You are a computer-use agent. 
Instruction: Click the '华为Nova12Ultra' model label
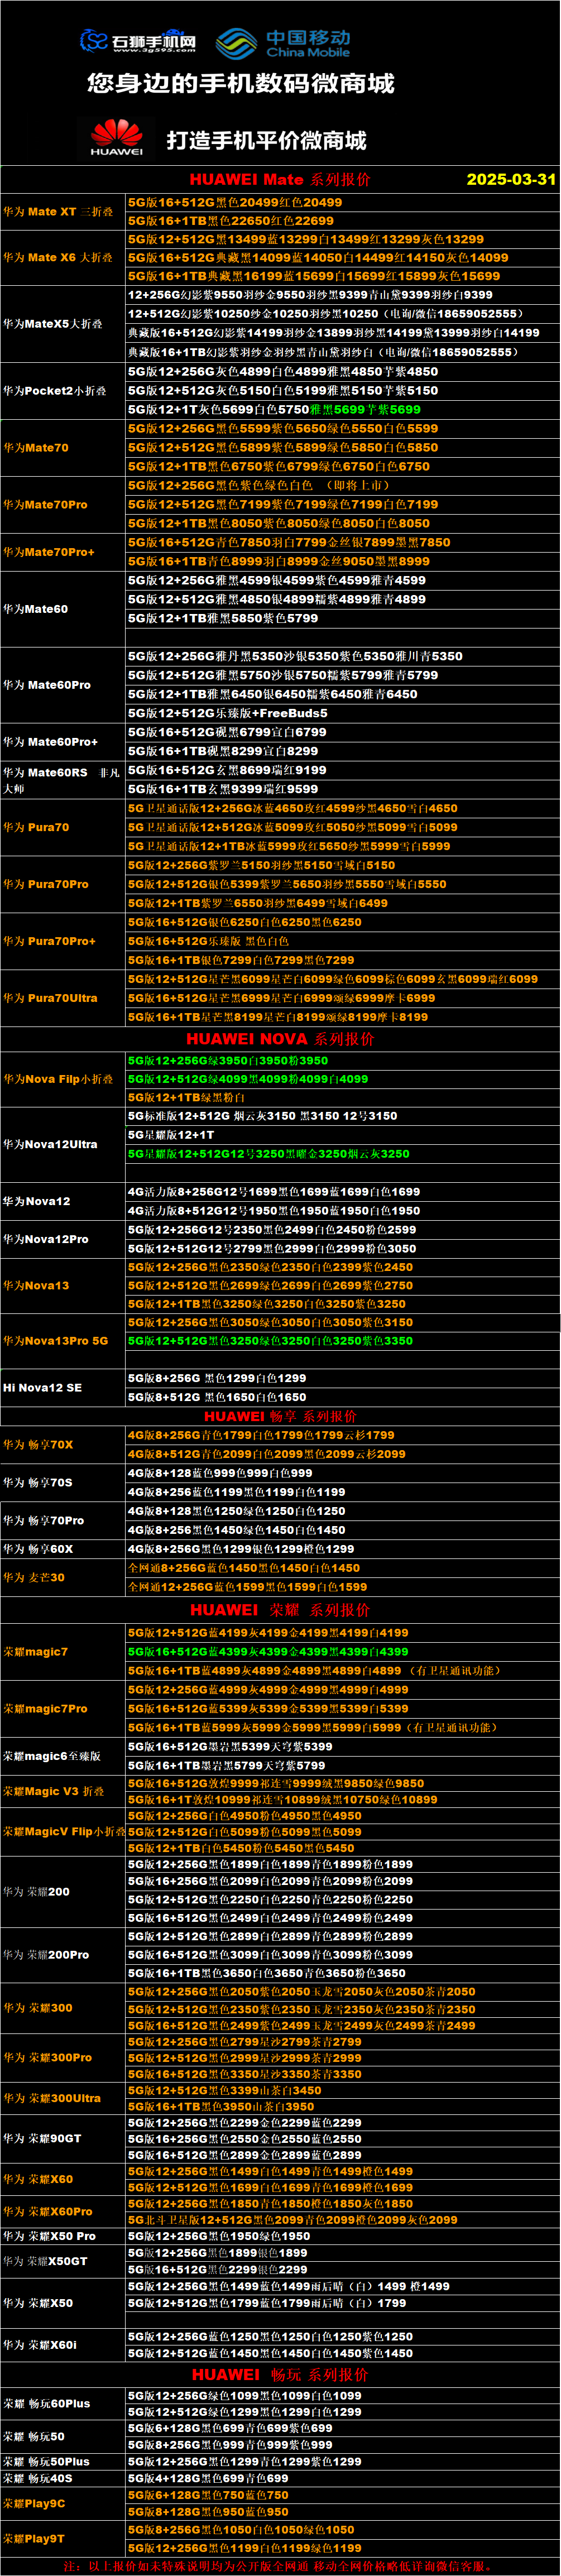click(x=50, y=1144)
